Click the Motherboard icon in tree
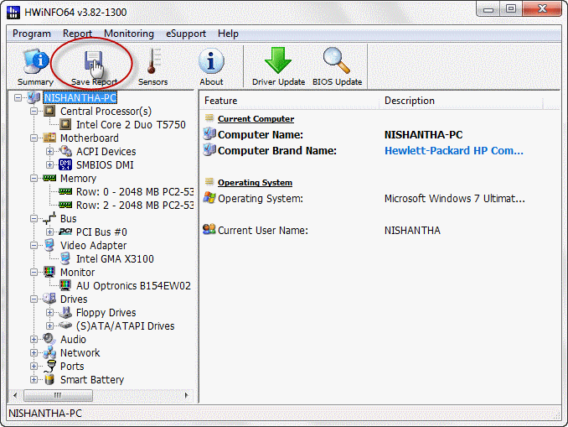568x427 pixels. pos(49,138)
